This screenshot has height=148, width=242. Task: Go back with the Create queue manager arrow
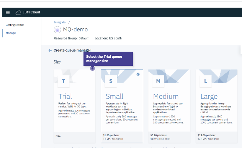click(x=50, y=50)
